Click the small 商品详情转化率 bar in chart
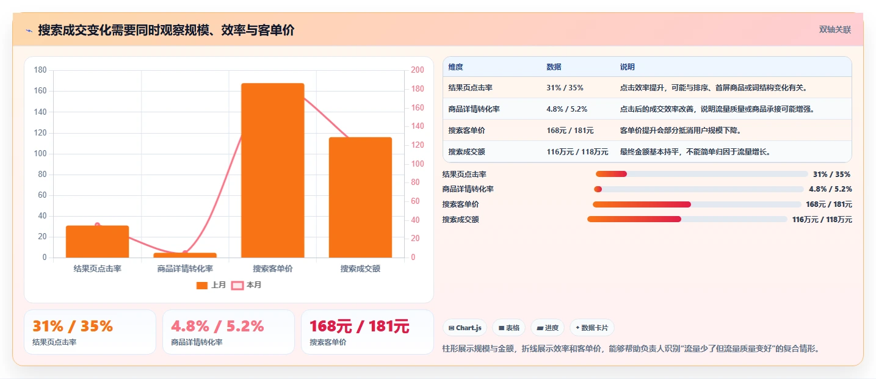 click(185, 255)
